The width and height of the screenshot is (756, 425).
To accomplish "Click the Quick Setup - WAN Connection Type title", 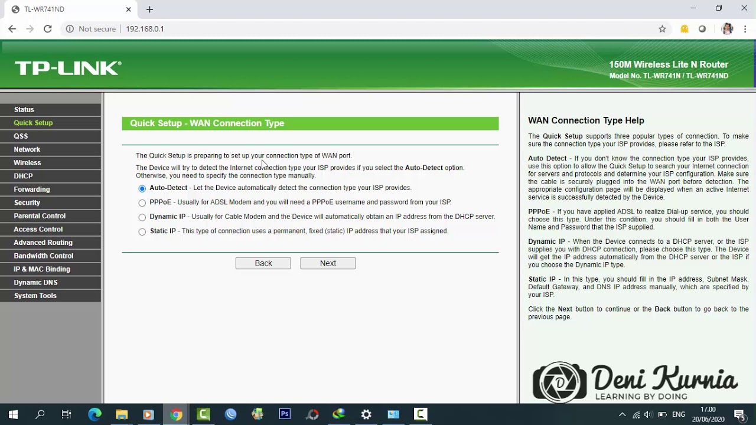I will pyautogui.click(x=207, y=123).
